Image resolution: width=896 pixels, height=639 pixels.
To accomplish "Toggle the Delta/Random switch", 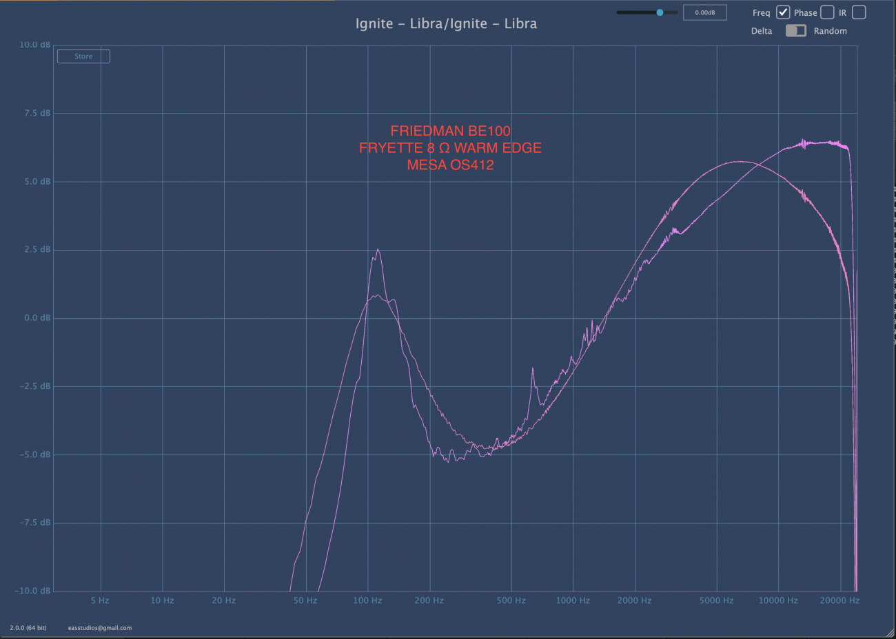I will pos(795,30).
